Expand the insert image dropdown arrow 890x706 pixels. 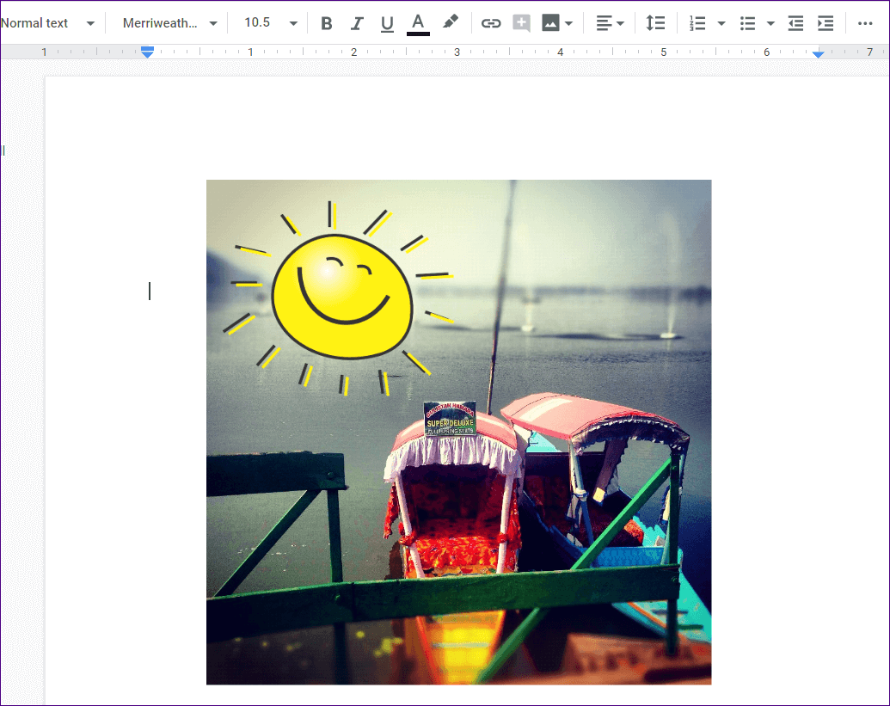[x=568, y=24]
